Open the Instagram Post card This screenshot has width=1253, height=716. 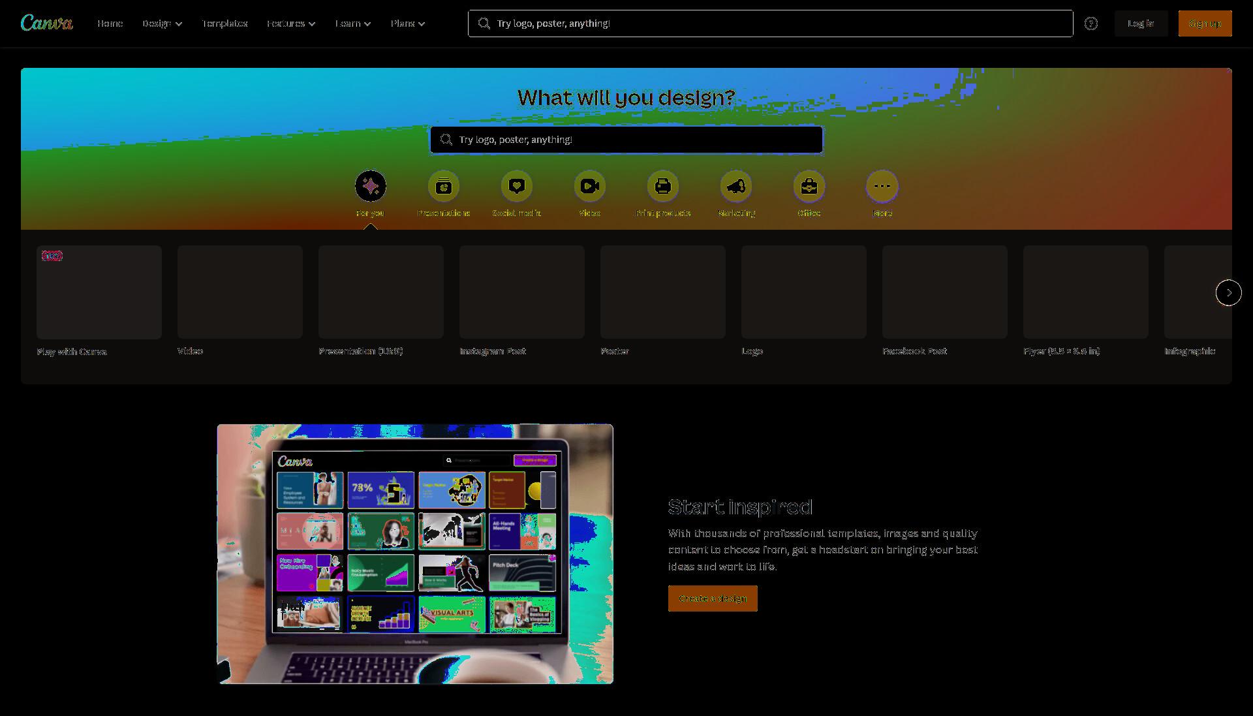tap(522, 301)
